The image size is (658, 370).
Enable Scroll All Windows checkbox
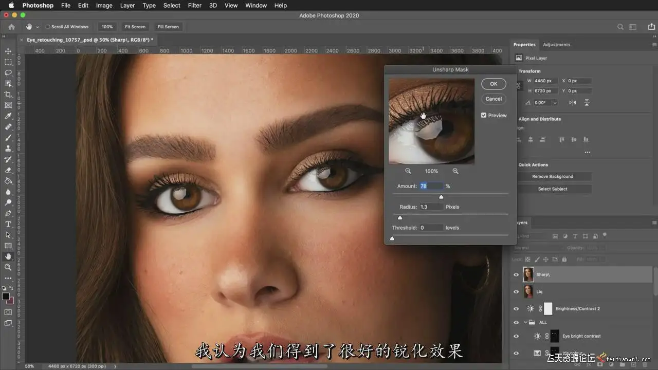coord(48,27)
